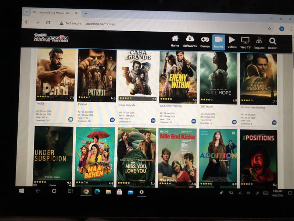Open the Miss You, Love You poster
This screenshot has width=294, height=221.
136,157
